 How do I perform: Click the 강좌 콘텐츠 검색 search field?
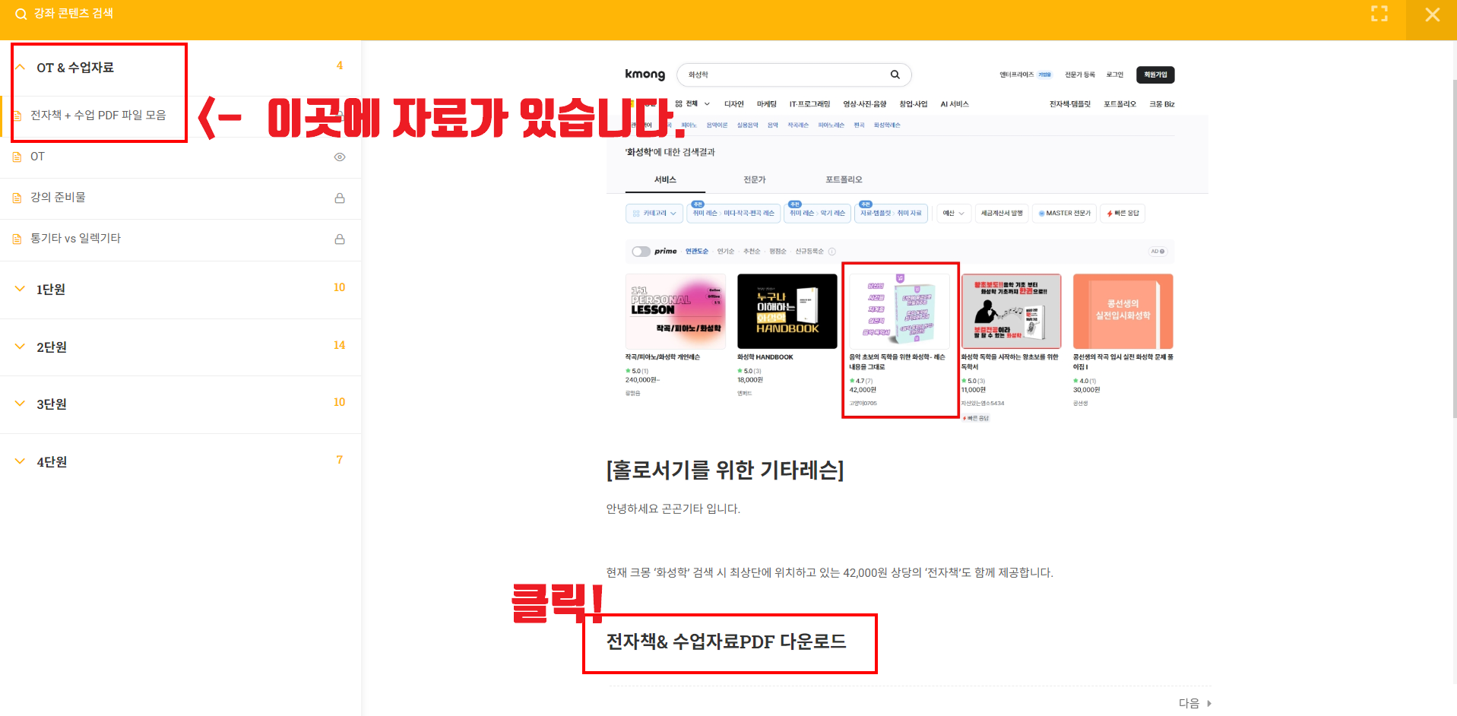74,14
